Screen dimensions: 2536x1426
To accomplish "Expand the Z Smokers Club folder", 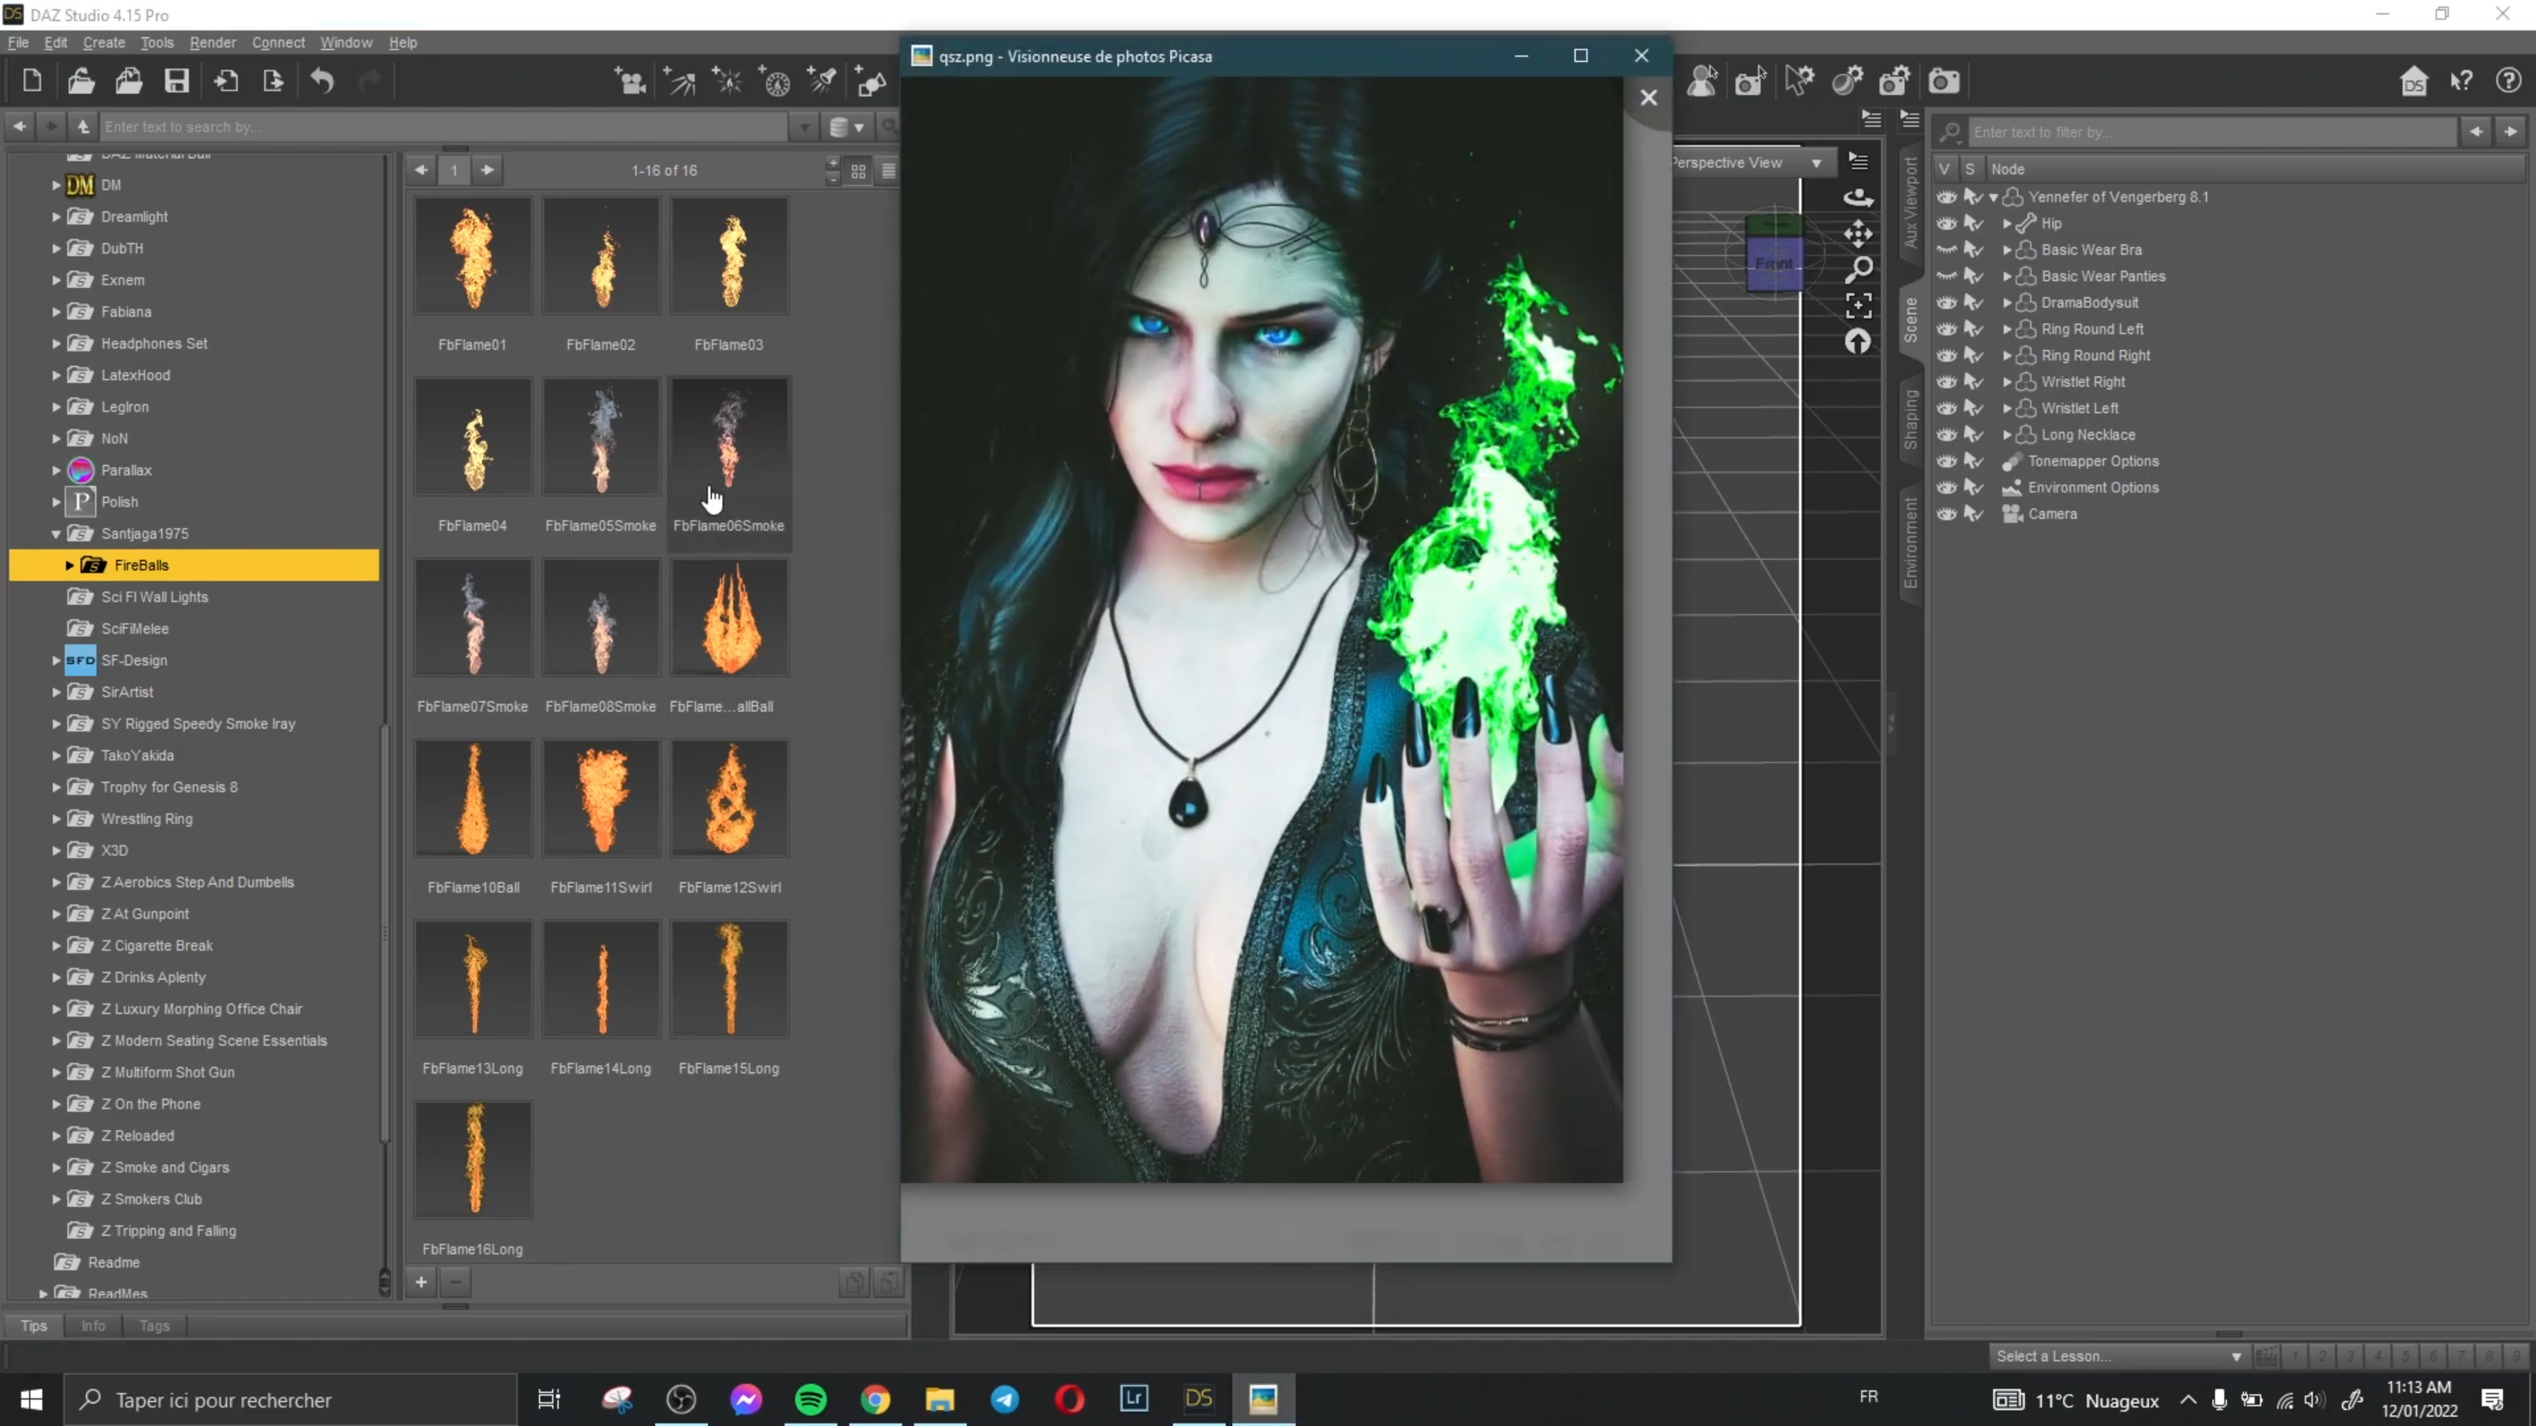I will (x=56, y=1199).
